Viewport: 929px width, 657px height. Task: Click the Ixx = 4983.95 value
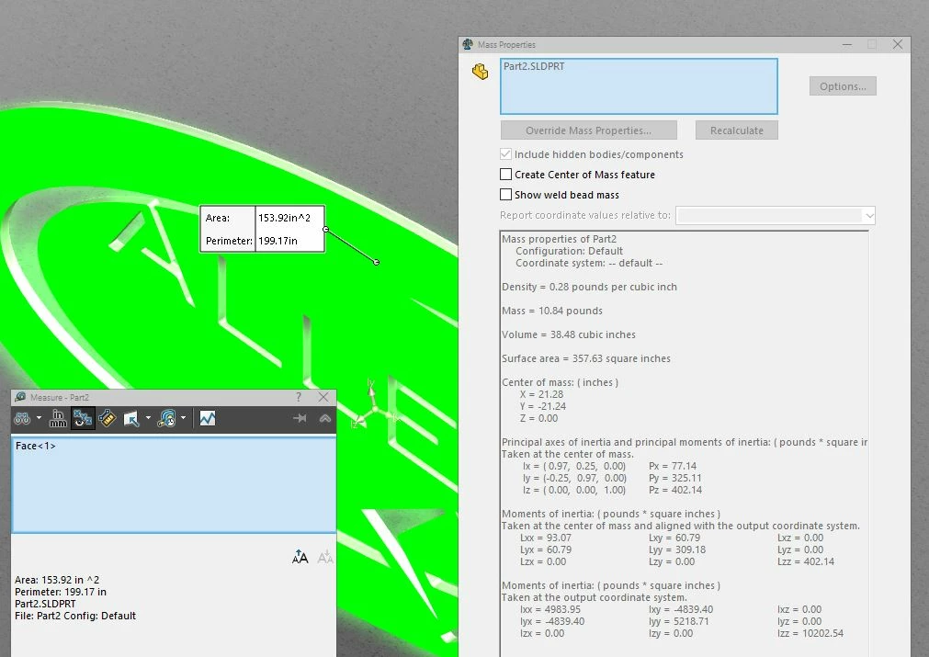pyautogui.click(x=550, y=609)
